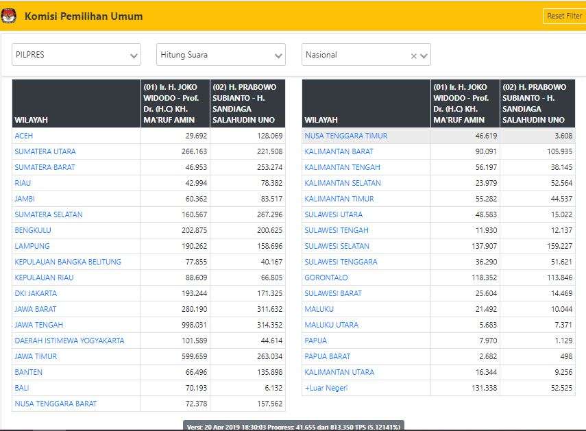The width and height of the screenshot is (586, 431).
Task: Open the MALUKU UTARA link
Action: tap(332, 325)
